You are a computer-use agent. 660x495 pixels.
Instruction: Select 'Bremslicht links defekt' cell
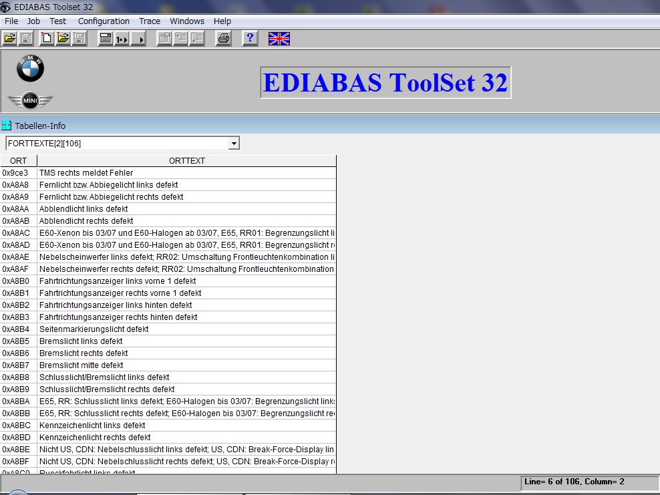[x=187, y=341]
